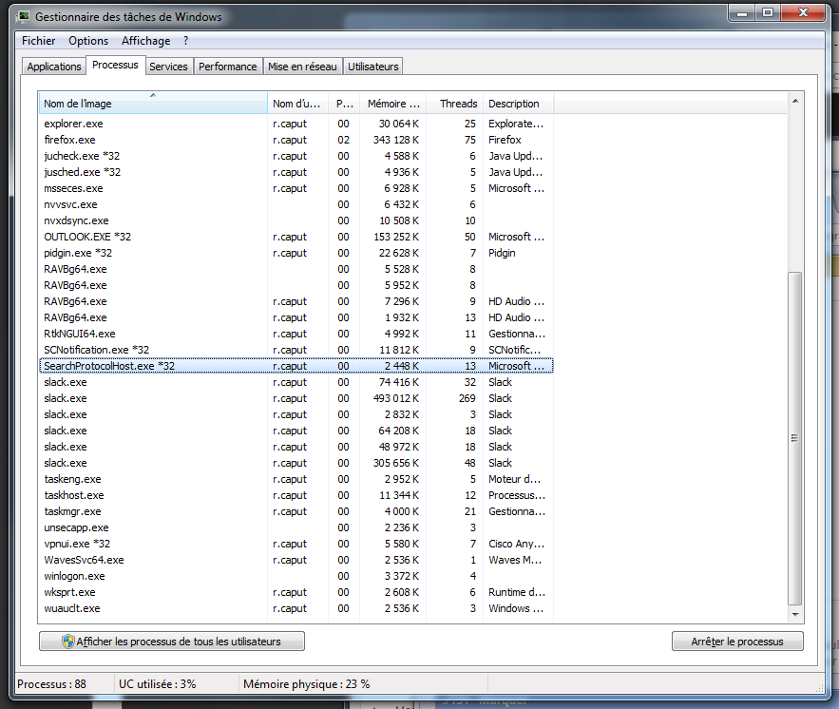Select RAVBg64.exe using 7 296 K
Image resolution: width=839 pixels, height=709 pixels.
click(x=296, y=301)
